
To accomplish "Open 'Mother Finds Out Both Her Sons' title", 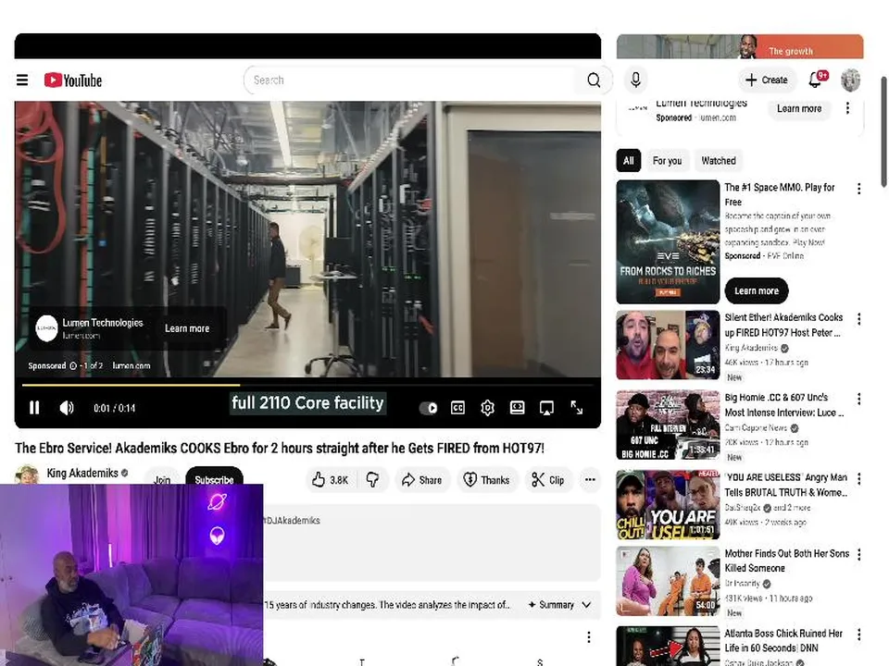I will (x=787, y=561).
